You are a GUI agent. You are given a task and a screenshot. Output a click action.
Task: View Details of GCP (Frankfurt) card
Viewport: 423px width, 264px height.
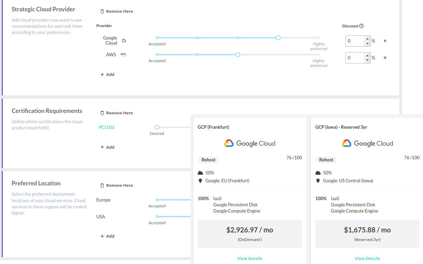click(x=250, y=259)
